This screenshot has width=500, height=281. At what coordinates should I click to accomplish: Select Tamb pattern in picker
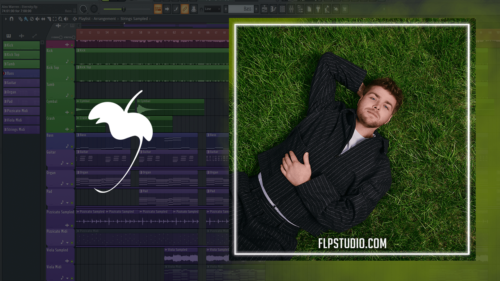point(21,64)
